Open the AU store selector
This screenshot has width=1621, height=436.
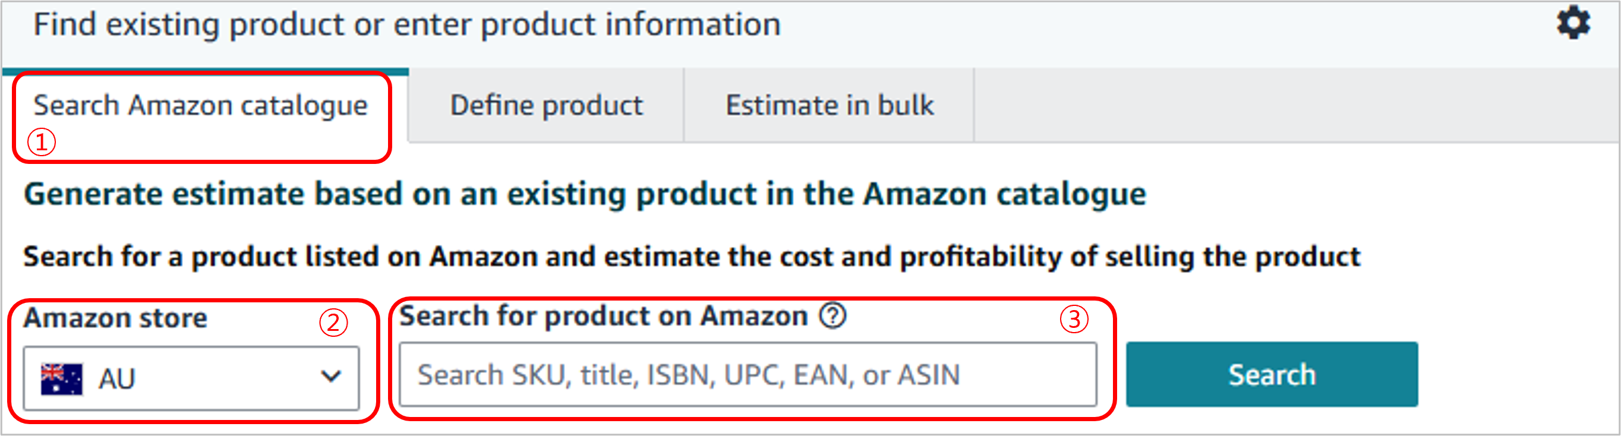tap(191, 378)
